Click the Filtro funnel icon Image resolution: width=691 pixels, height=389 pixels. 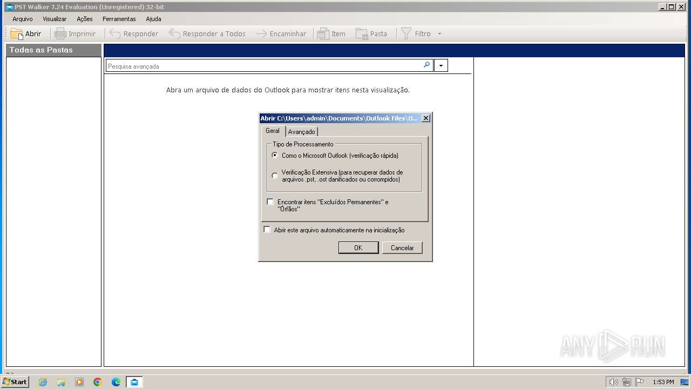click(406, 33)
